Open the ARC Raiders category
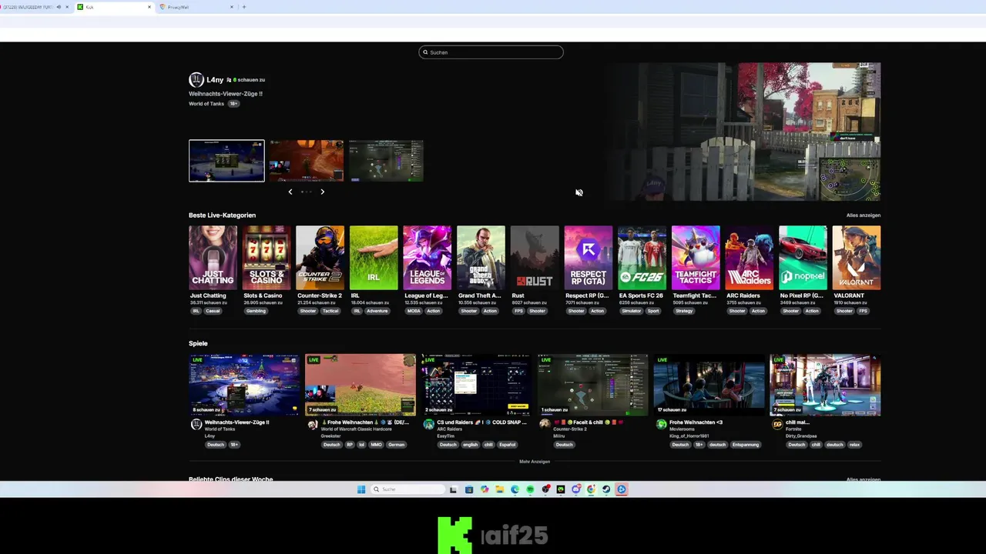Image resolution: width=986 pixels, height=554 pixels. point(750,258)
